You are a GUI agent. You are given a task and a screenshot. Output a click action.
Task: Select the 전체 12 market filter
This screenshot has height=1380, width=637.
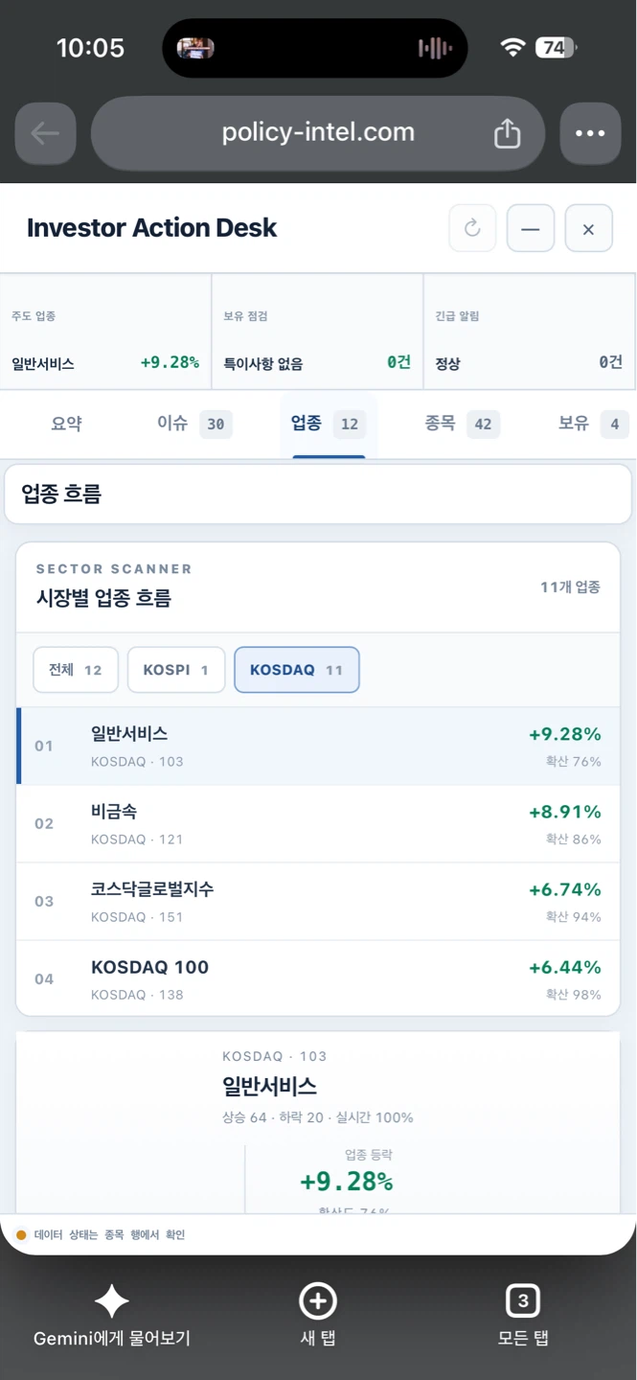click(75, 670)
